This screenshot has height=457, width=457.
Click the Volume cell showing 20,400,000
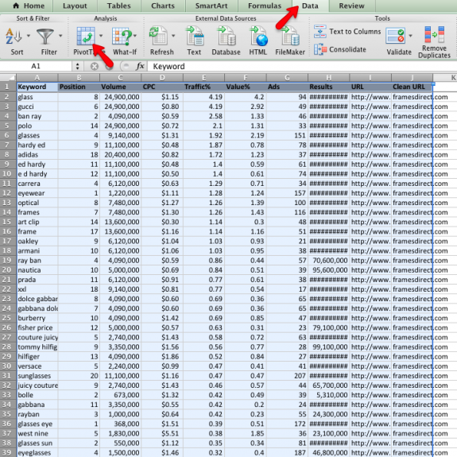coord(120,154)
